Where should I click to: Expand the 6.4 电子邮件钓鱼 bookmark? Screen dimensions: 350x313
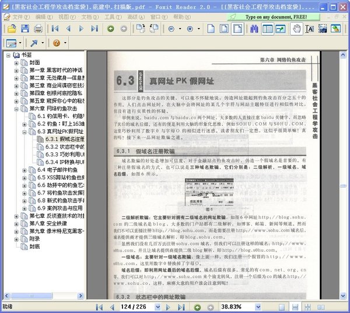[24, 171]
